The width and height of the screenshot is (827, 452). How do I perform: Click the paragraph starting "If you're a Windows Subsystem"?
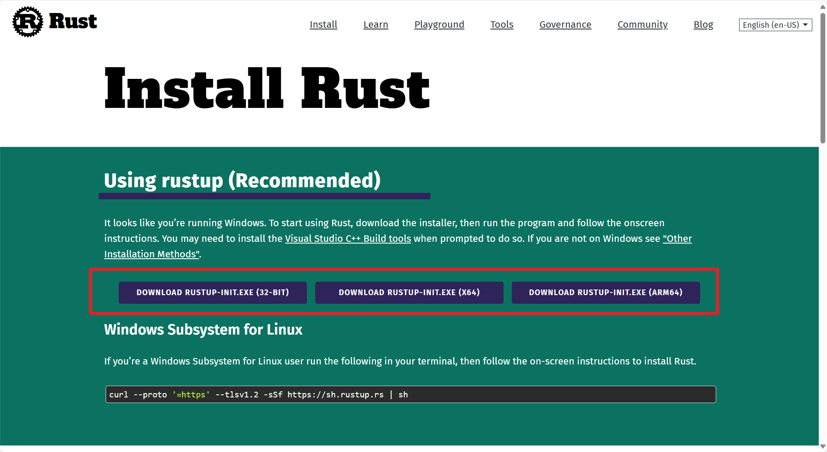pos(400,361)
